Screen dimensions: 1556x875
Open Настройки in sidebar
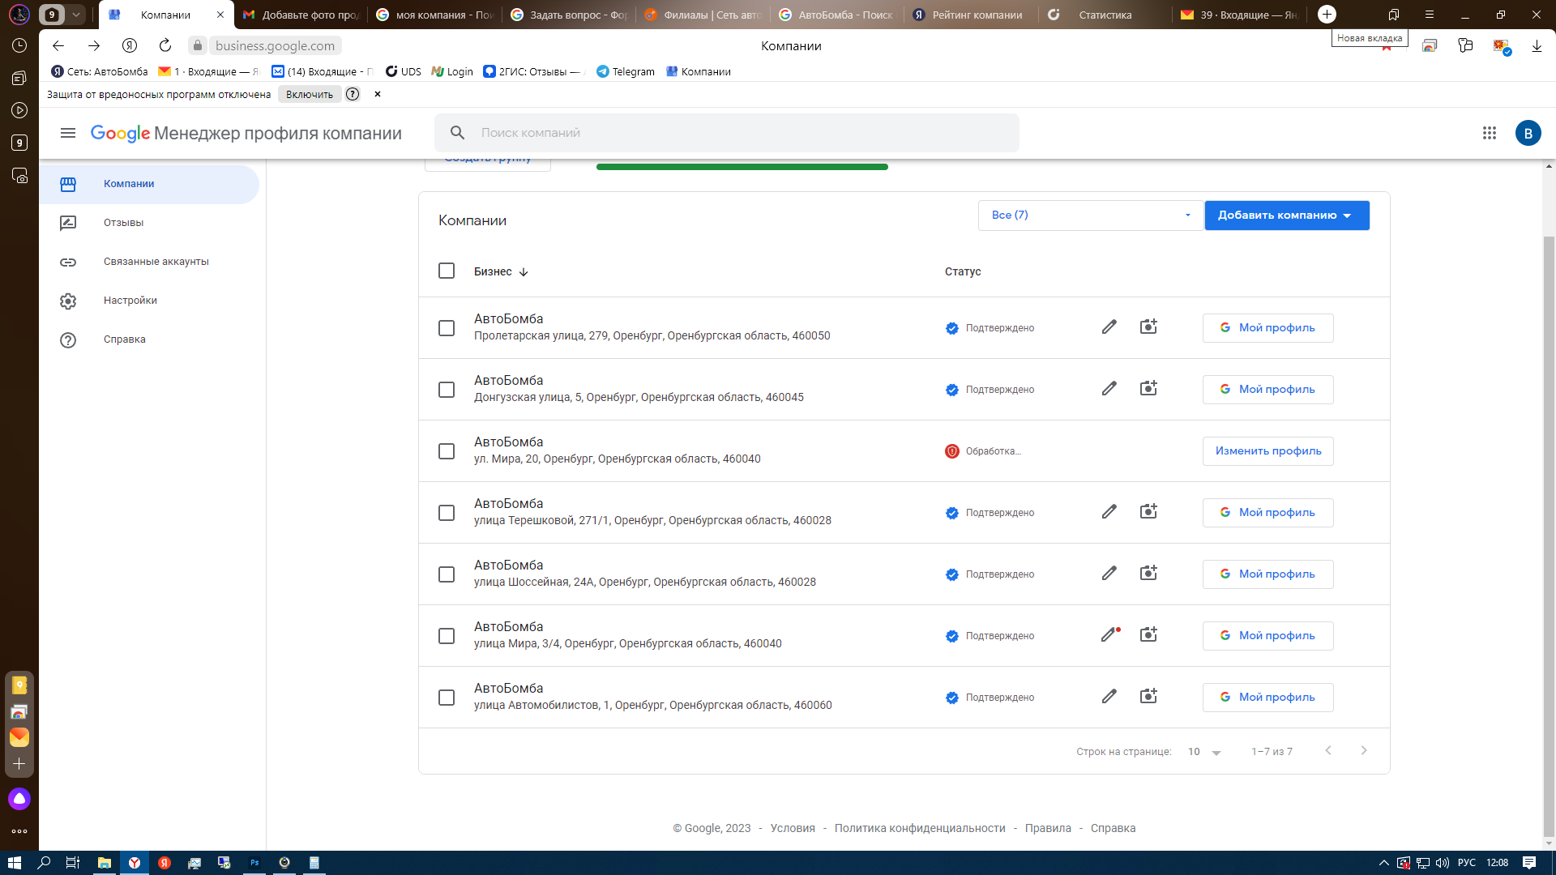[x=149, y=301]
